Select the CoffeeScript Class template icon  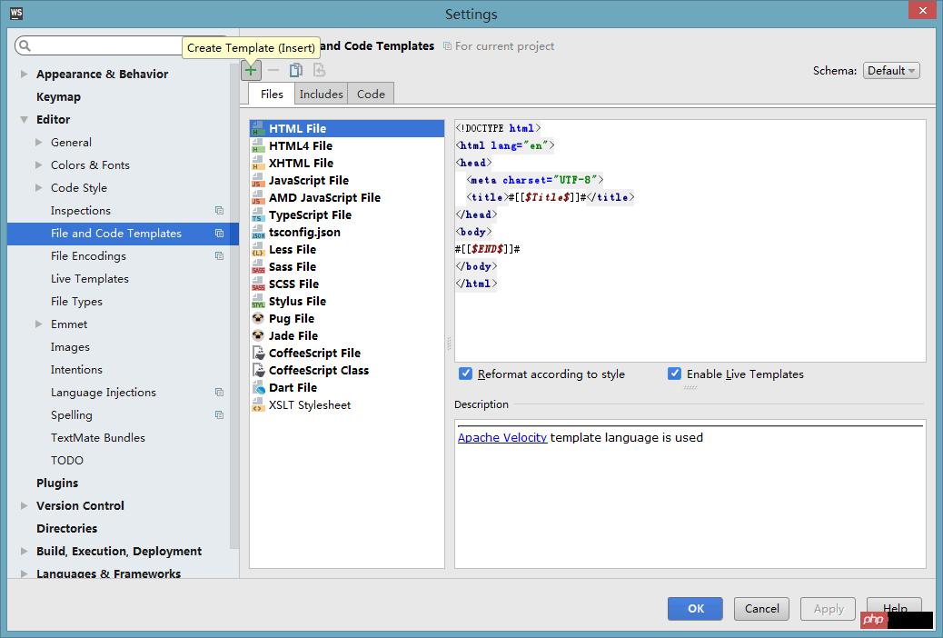coord(258,371)
